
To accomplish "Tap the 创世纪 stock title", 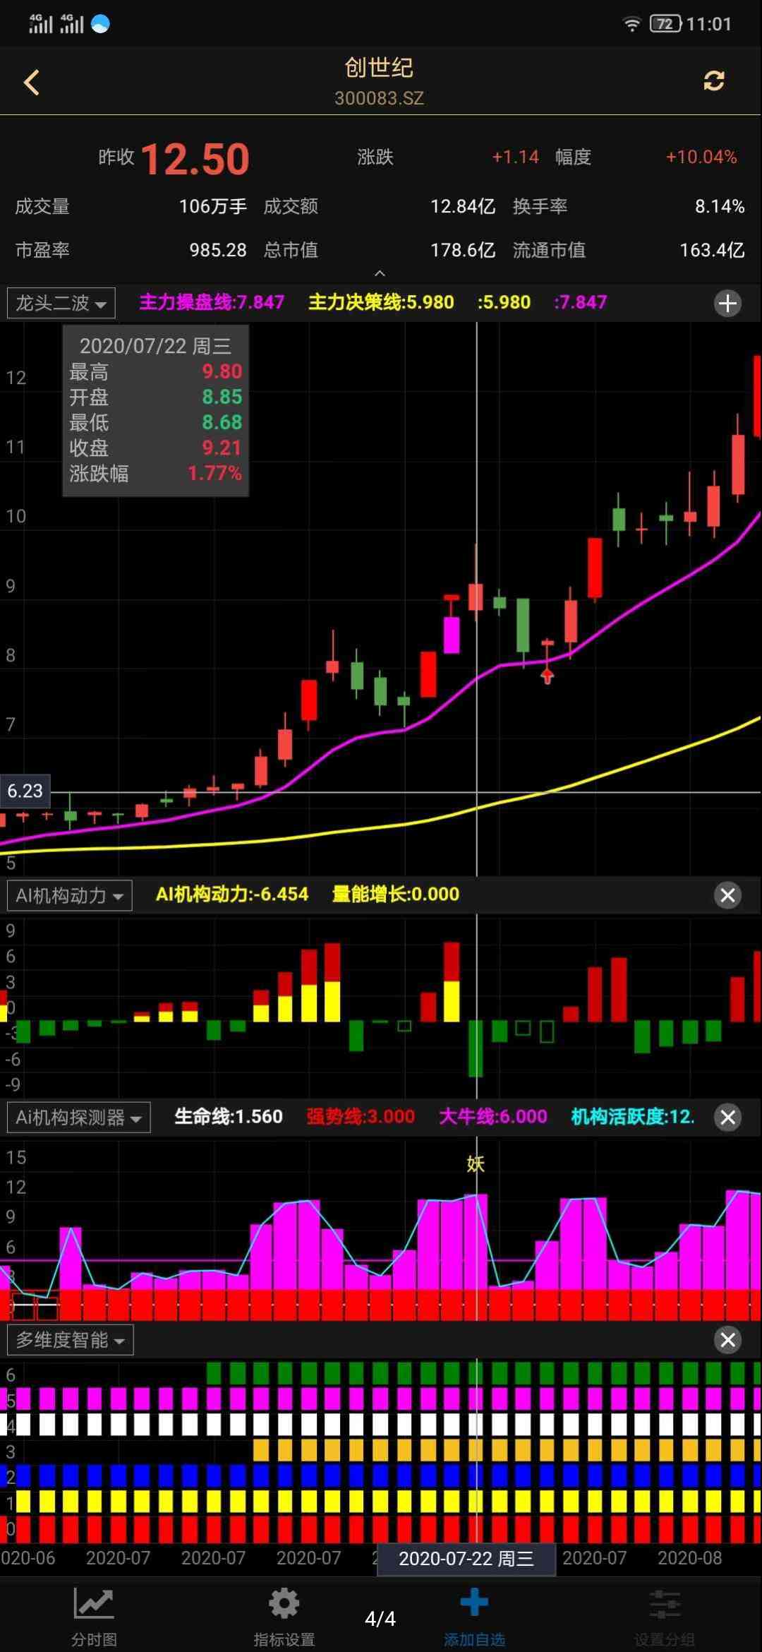I will coord(379,68).
